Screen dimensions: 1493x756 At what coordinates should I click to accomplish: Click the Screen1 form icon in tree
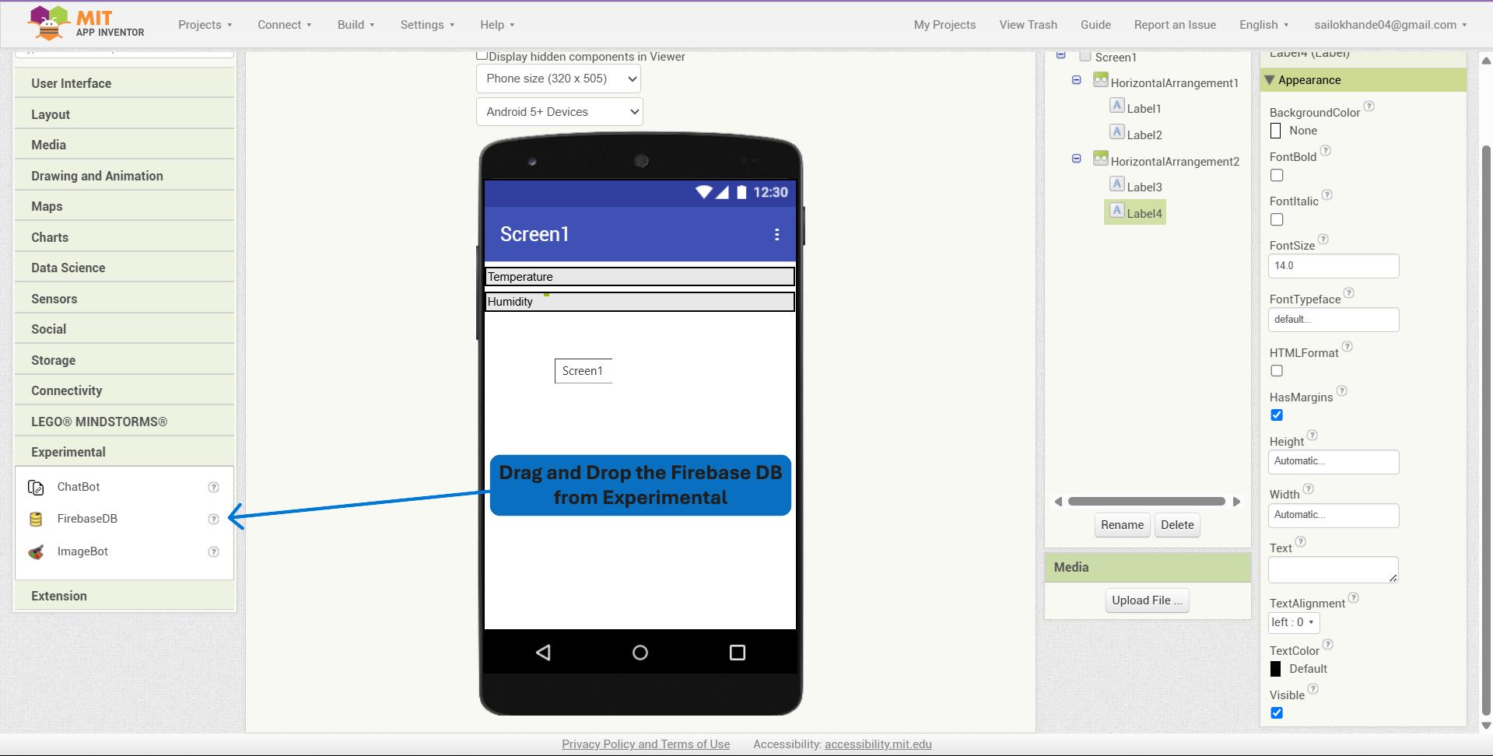pyautogui.click(x=1085, y=56)
